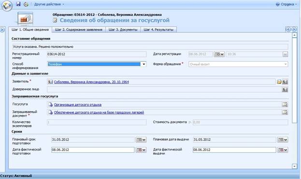
Task: Open the Организация детского отдыха link
Action: pos(78,105)
